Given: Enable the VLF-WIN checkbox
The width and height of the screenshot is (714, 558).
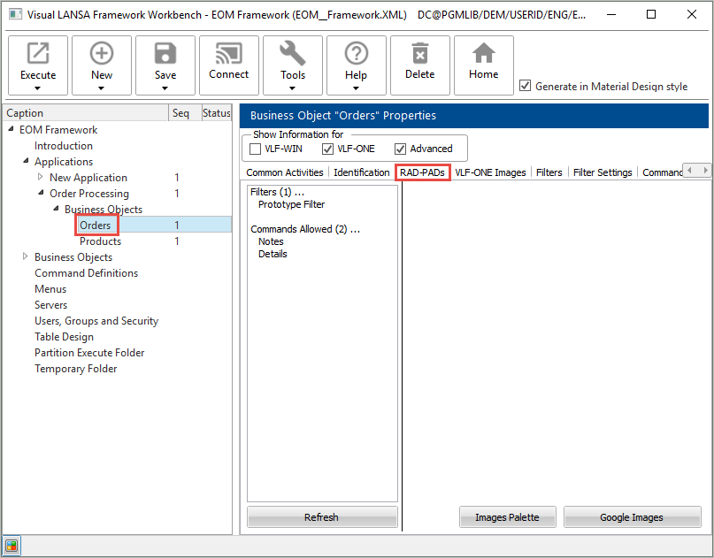Looking at the screenshot, I should (256, 149).
